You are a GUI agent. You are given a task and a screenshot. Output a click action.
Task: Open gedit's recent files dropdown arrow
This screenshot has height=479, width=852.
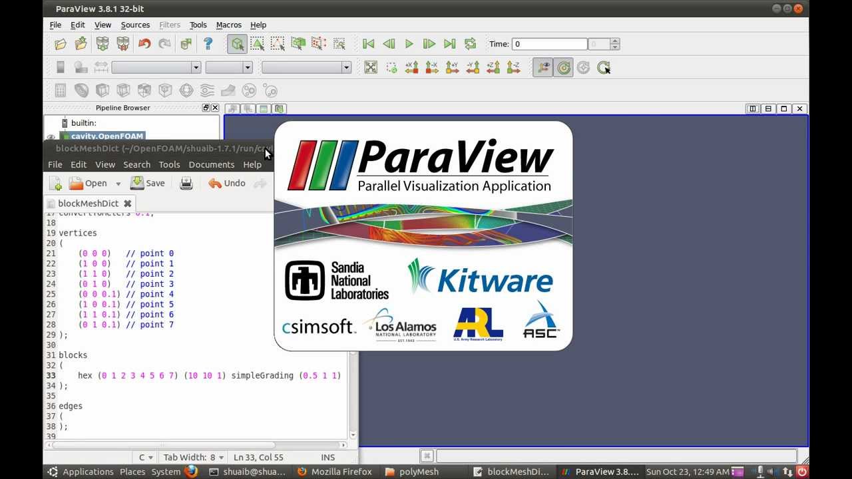[x=118, y=184]
